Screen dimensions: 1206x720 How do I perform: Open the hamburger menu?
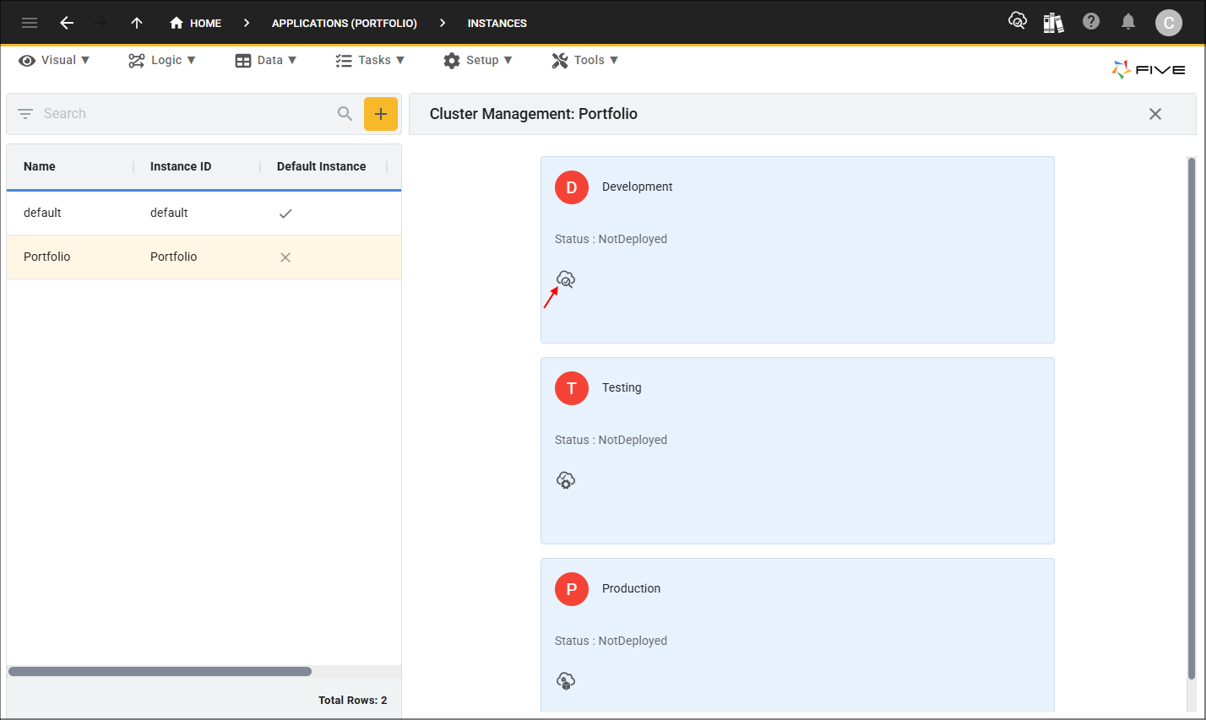pyautogui.click(x=30, y=23)
